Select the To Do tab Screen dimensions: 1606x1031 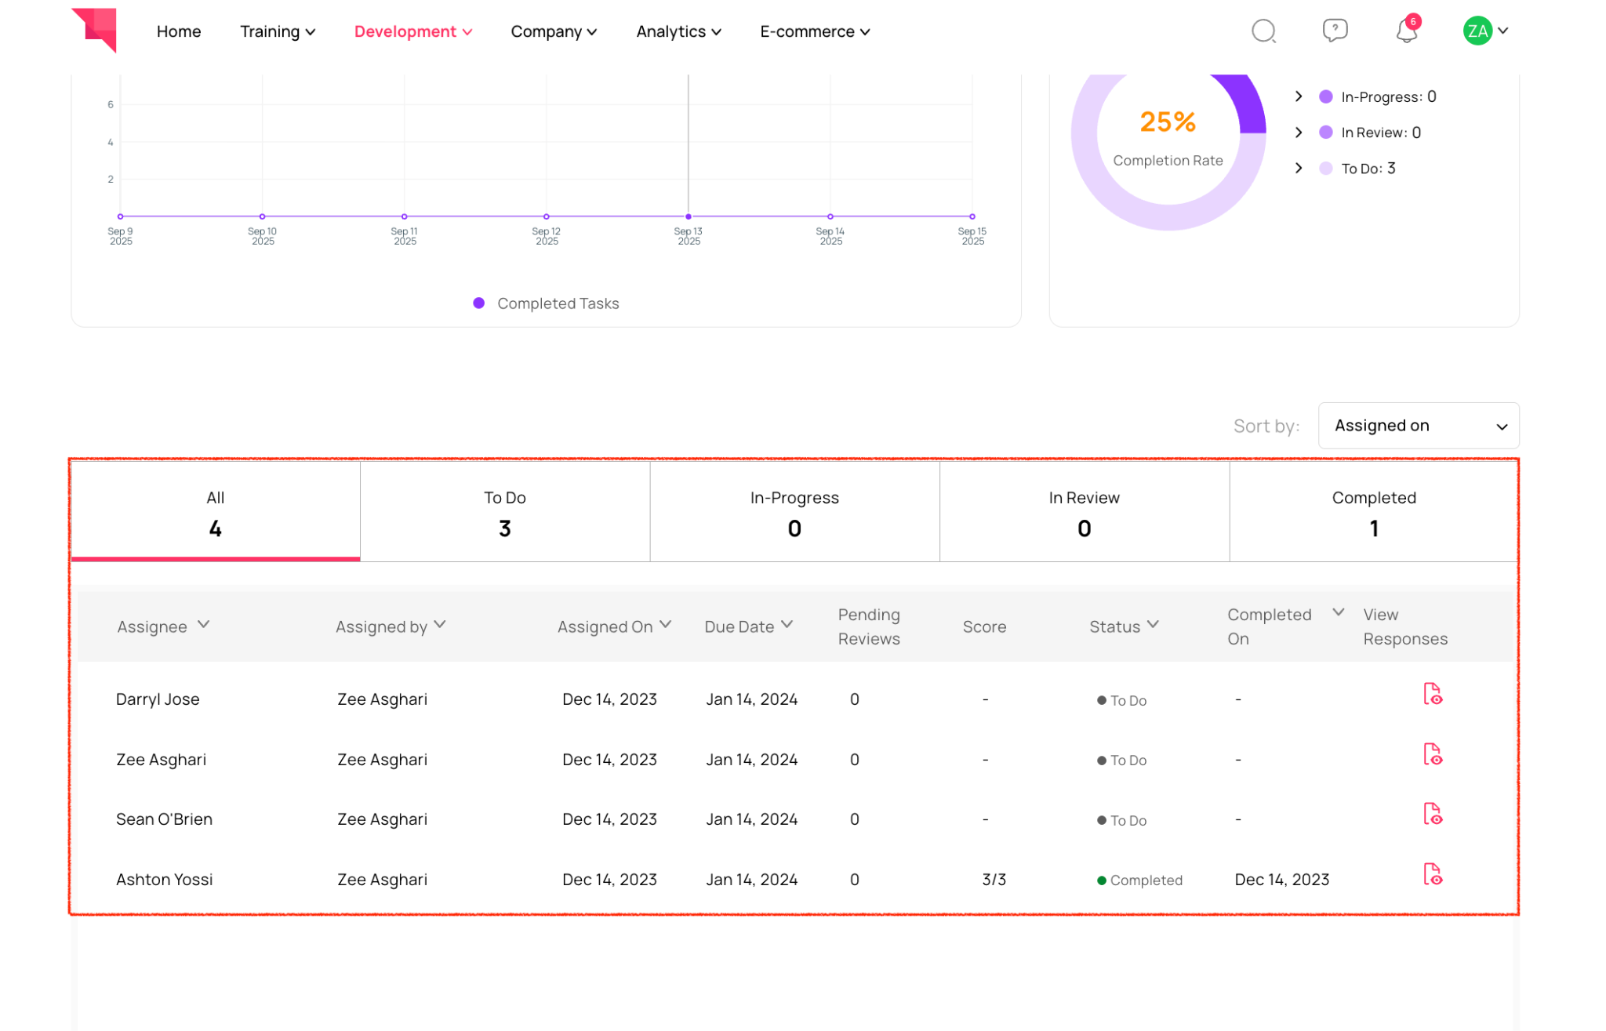click(x=504, y=512)
